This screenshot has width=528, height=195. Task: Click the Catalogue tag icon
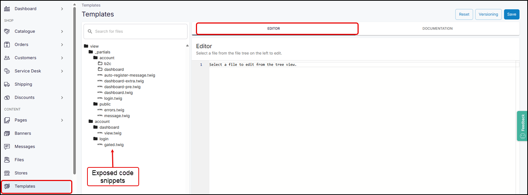(7, 31)
